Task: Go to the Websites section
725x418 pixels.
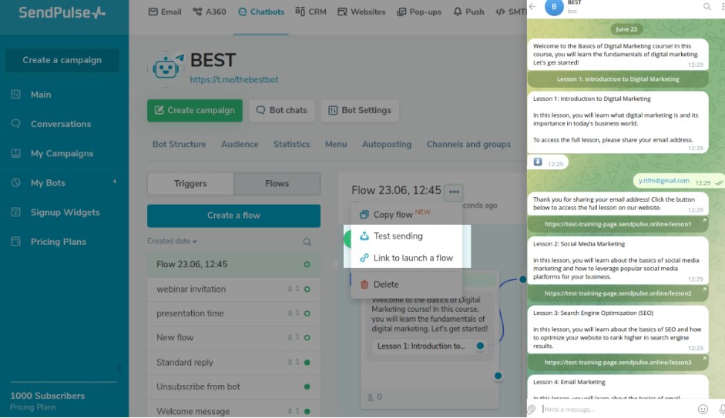Action: tap(361, 12)
